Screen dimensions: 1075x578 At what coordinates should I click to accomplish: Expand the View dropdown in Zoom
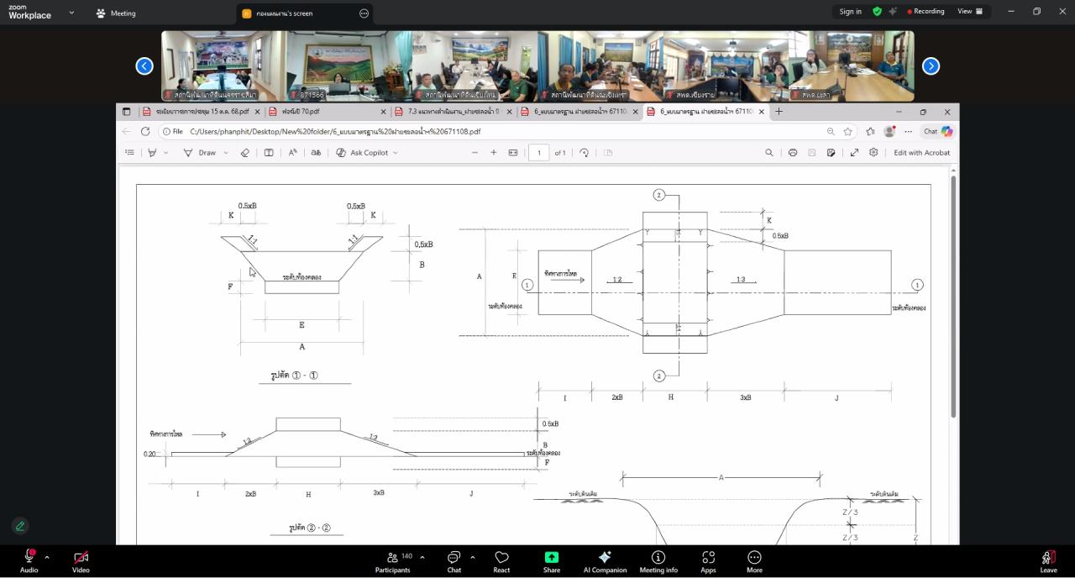pos(970,12)
